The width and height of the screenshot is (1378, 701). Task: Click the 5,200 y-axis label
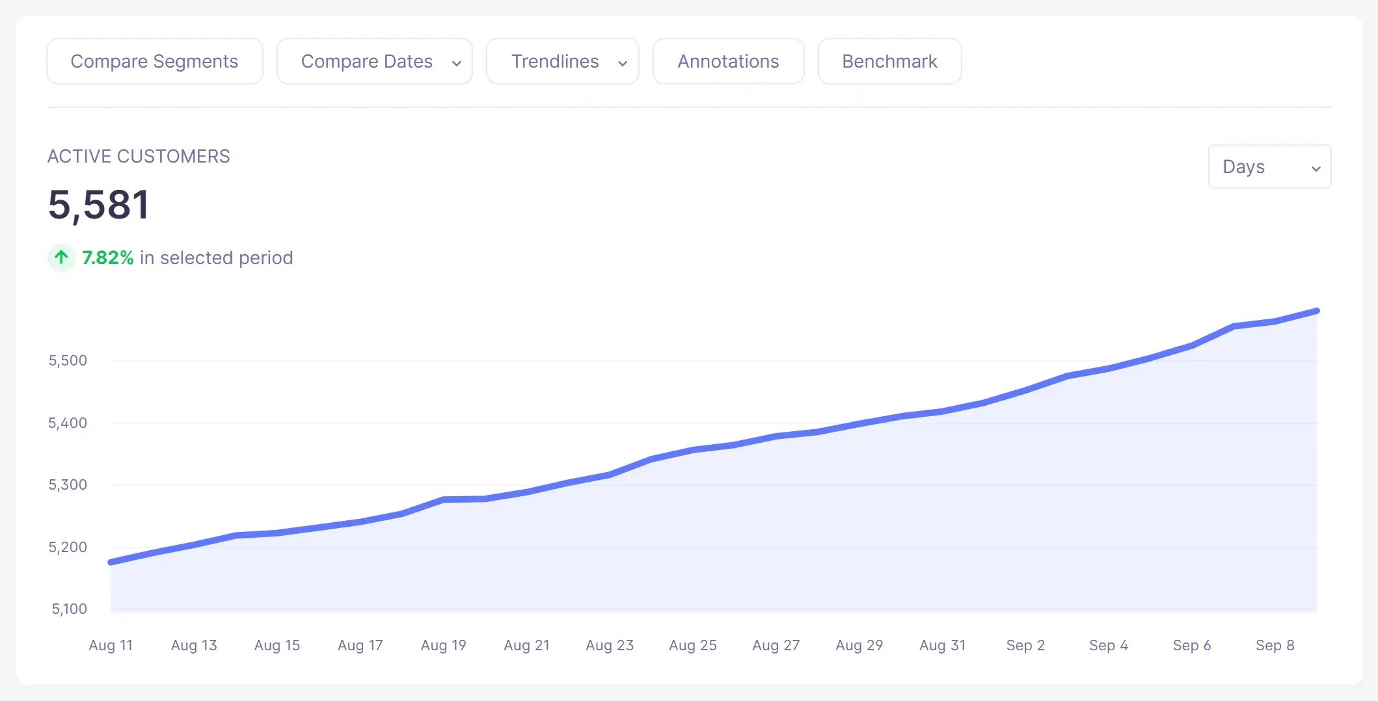click(x=68, y=547)
